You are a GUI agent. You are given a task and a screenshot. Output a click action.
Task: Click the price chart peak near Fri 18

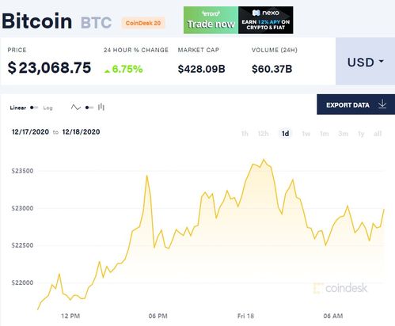pos(264,159)
